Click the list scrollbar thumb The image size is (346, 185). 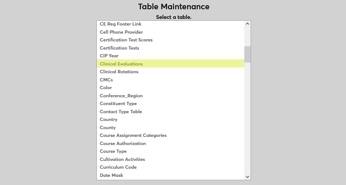247,54
